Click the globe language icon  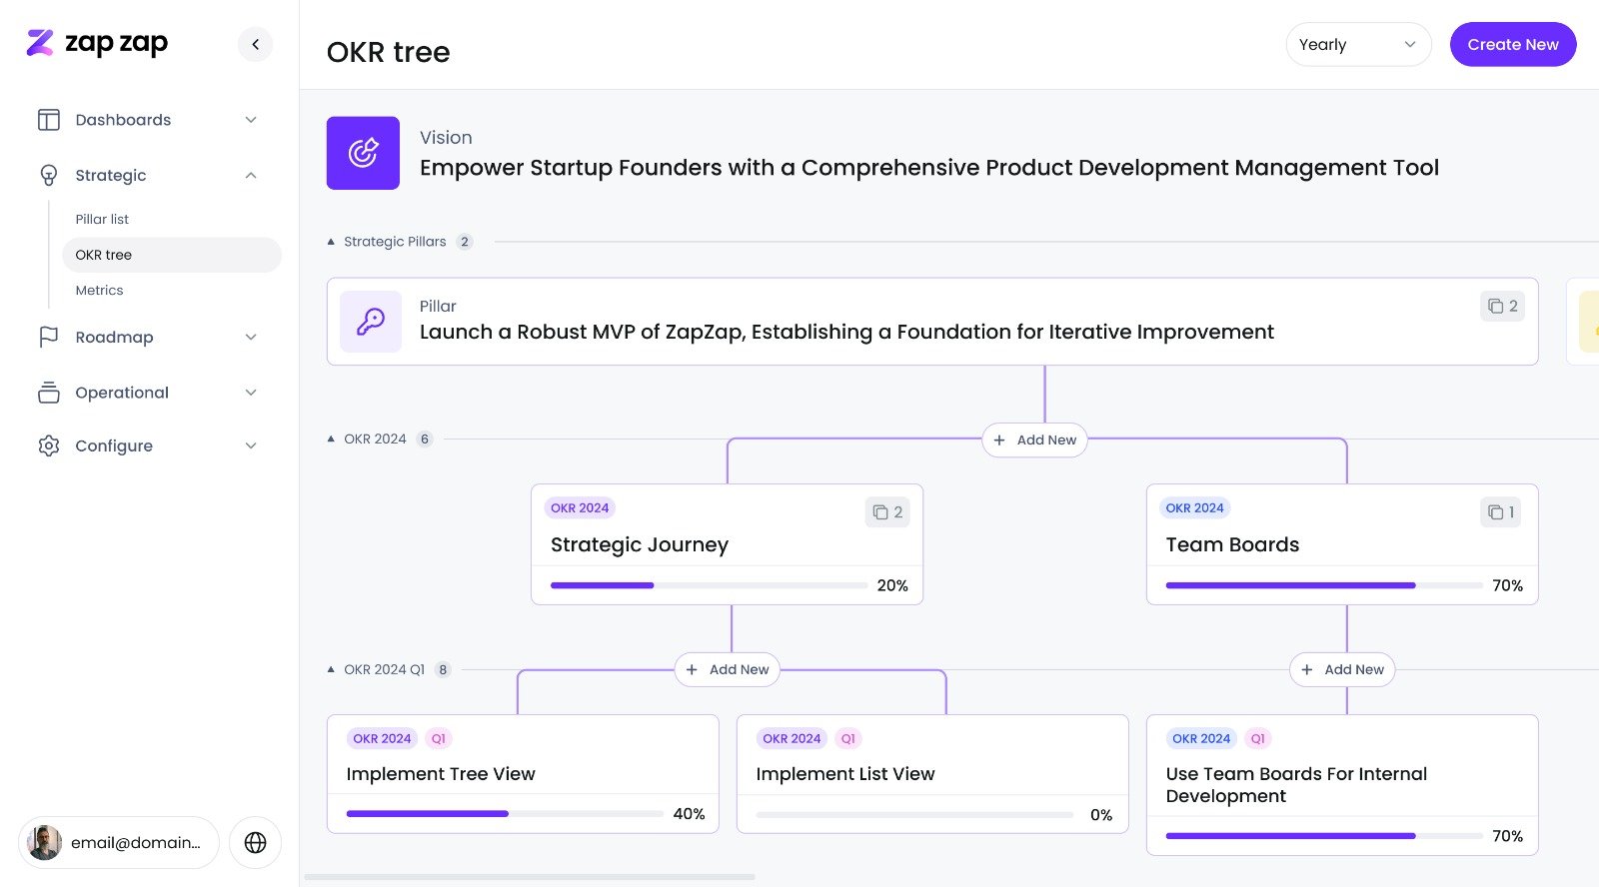point(255,842)
